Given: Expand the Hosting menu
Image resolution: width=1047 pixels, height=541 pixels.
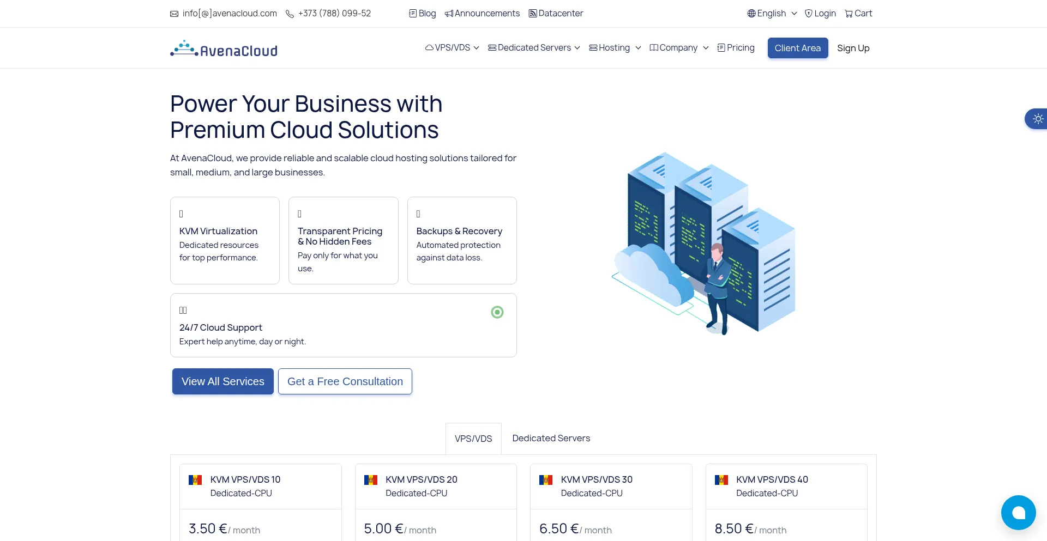Looking at the screenshot, I should (615, 48).
